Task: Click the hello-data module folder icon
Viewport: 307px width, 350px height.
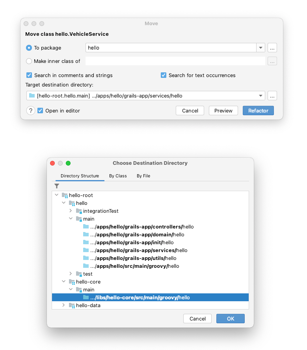Action: pos(72,306)
